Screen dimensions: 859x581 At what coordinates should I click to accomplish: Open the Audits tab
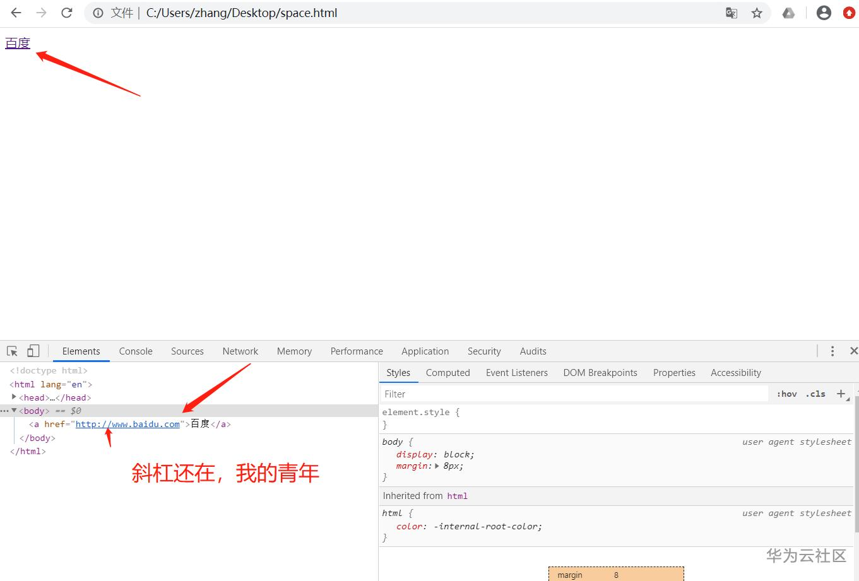(x=533, y=351)
